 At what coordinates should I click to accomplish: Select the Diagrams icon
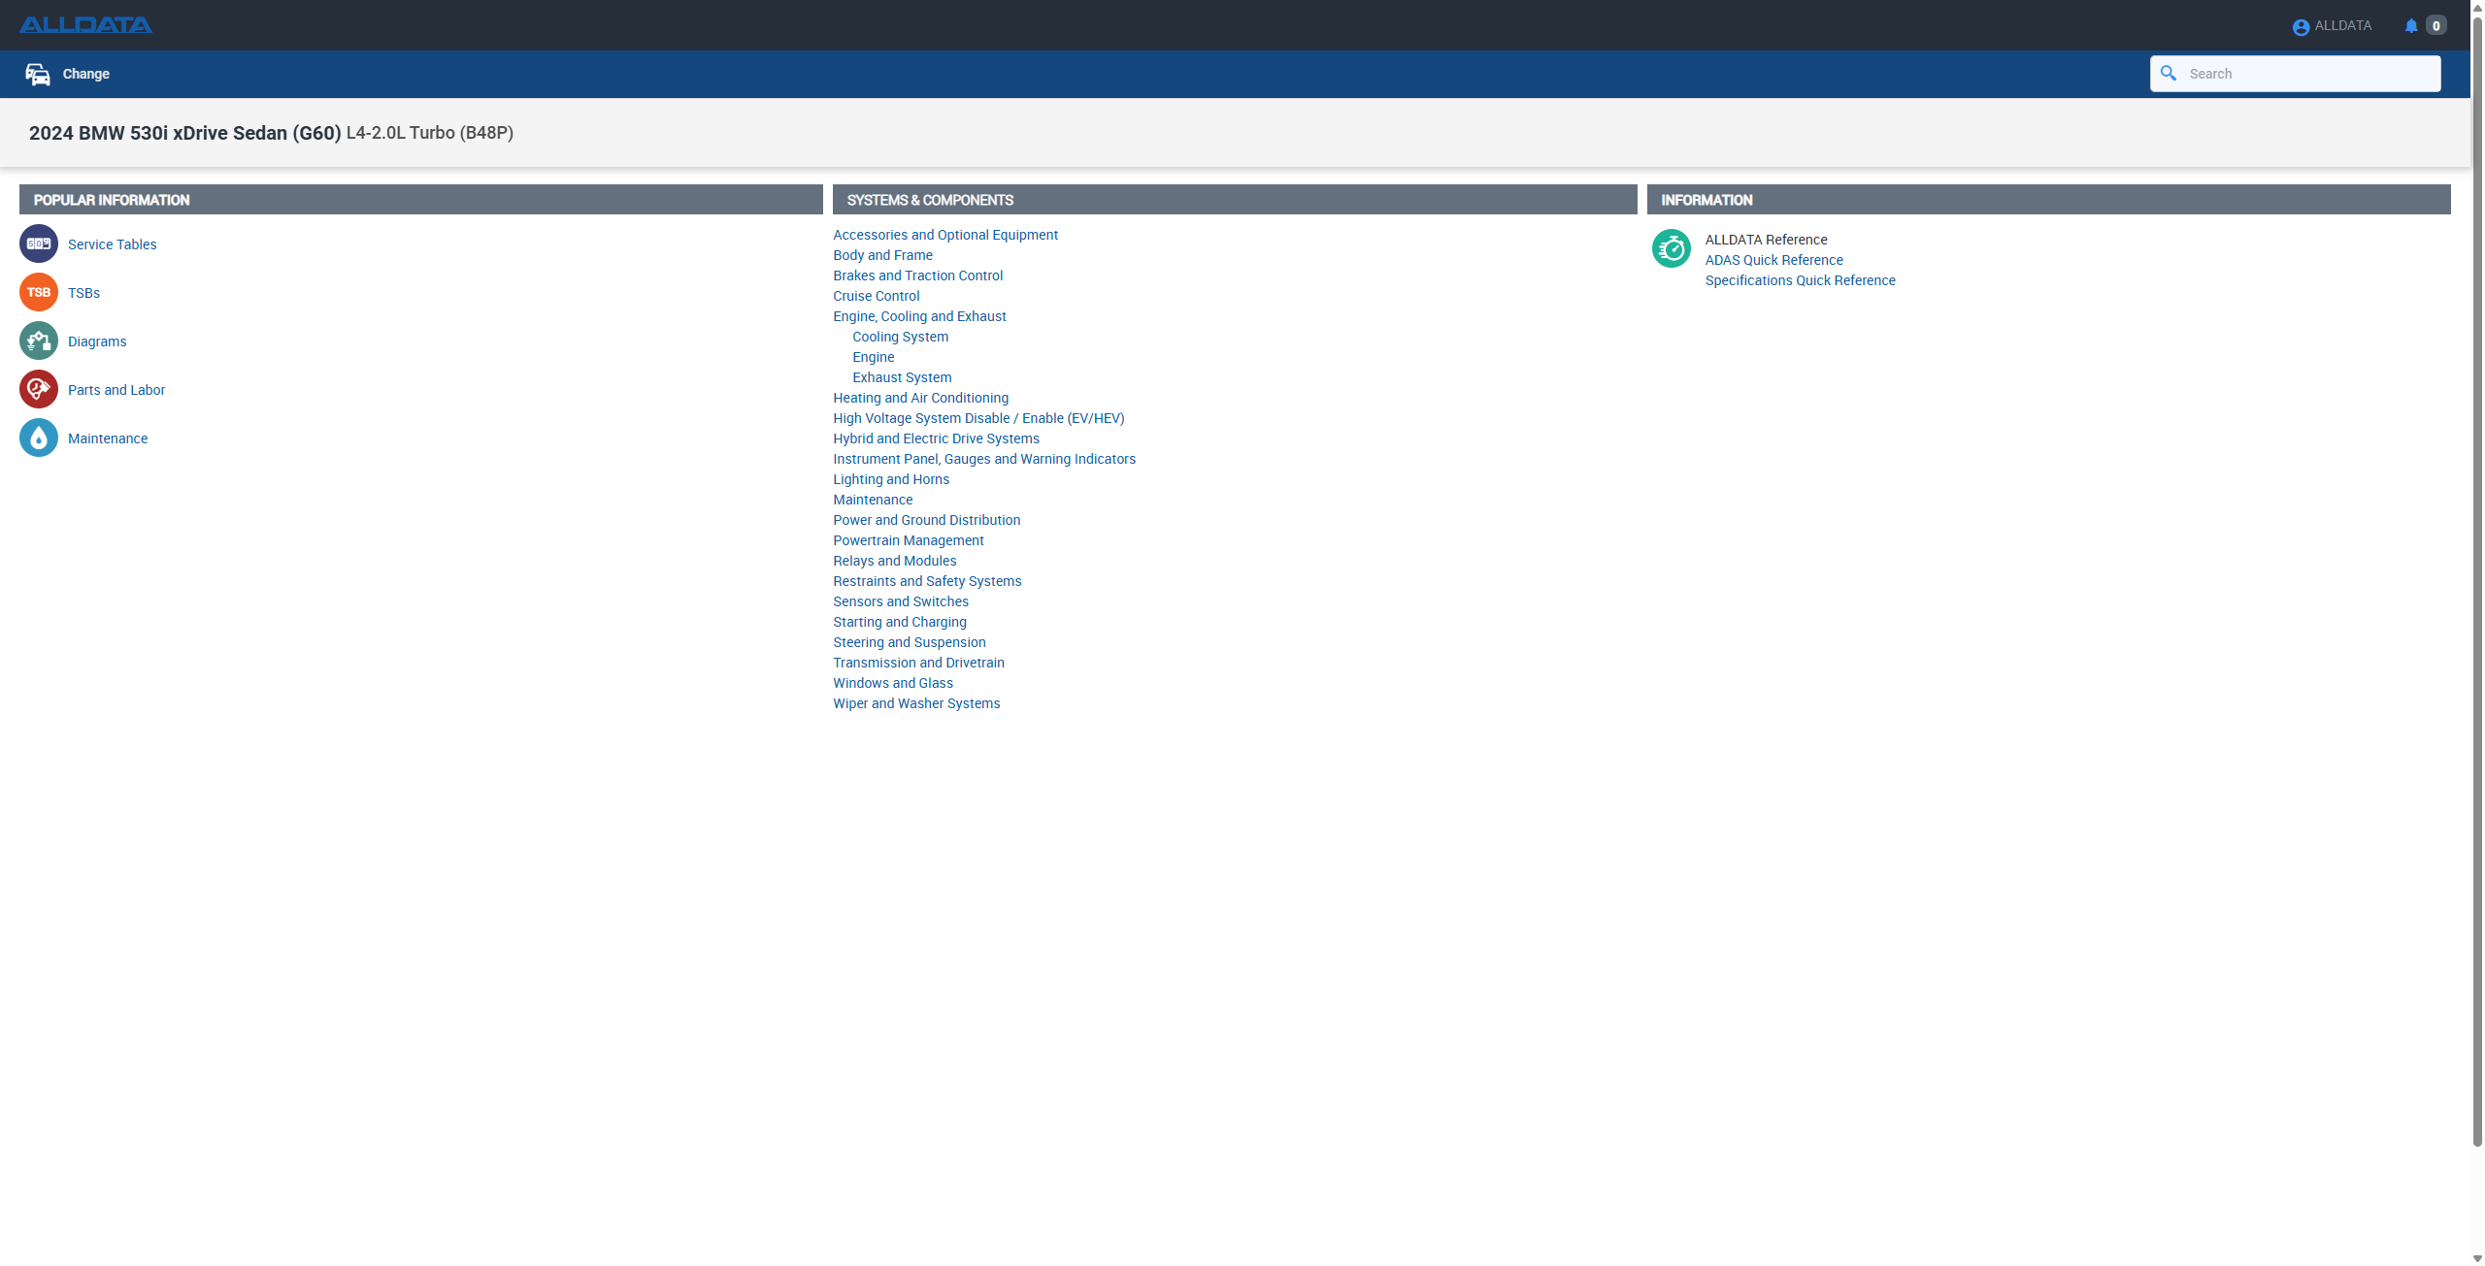pyautogui.click(x=37, y=341)
